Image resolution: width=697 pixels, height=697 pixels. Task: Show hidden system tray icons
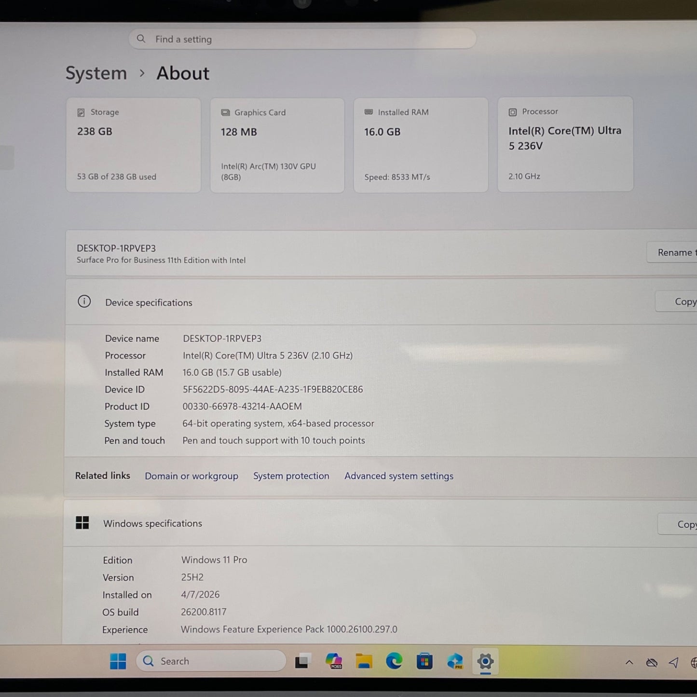[629, 663]
